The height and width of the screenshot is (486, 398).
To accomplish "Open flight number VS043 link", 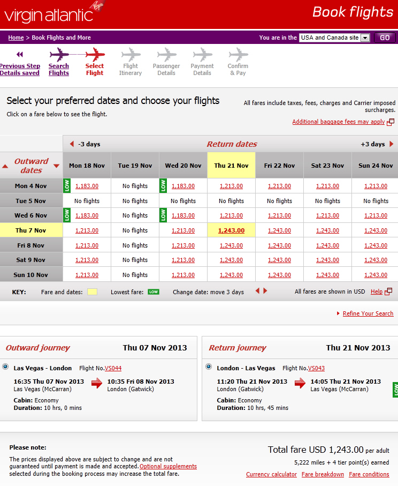I will [316, 368].
